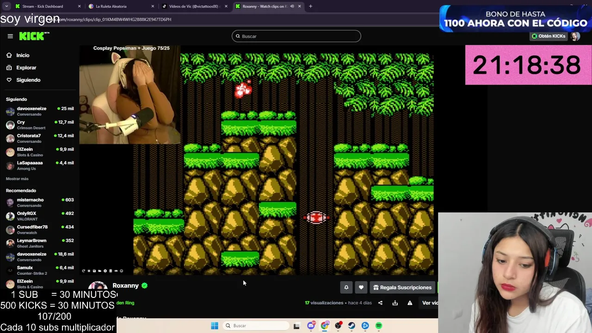Expand the Mostrar más followed list
The height and width of the screenshot is (333, 592).
[x=17, y=179]
